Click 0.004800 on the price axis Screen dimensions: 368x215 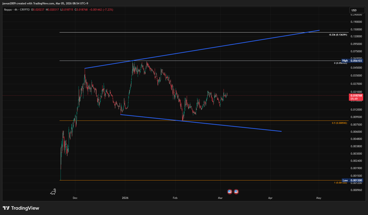pos(356,139)
